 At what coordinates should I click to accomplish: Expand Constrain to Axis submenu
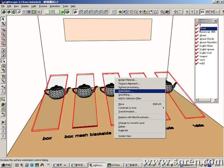140,108
